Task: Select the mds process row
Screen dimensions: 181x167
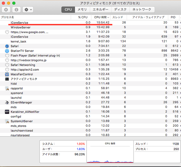Action: (x=90, y=107)
